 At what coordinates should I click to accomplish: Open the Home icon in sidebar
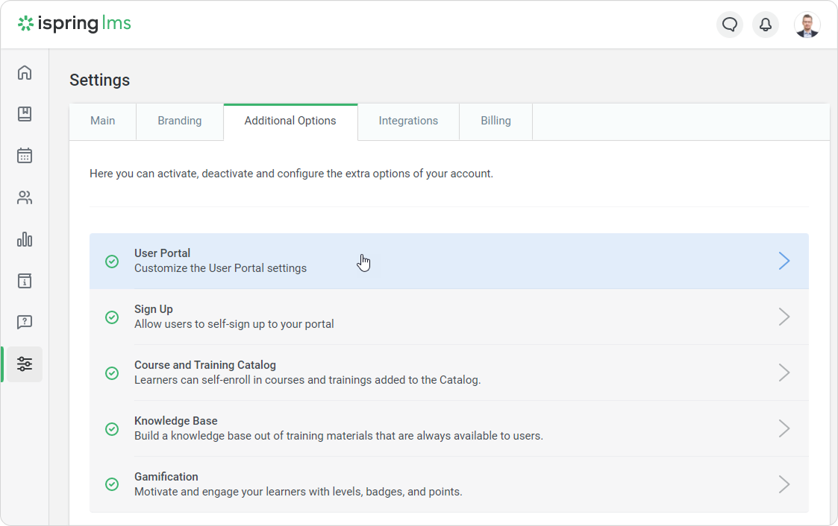(25, 72)
